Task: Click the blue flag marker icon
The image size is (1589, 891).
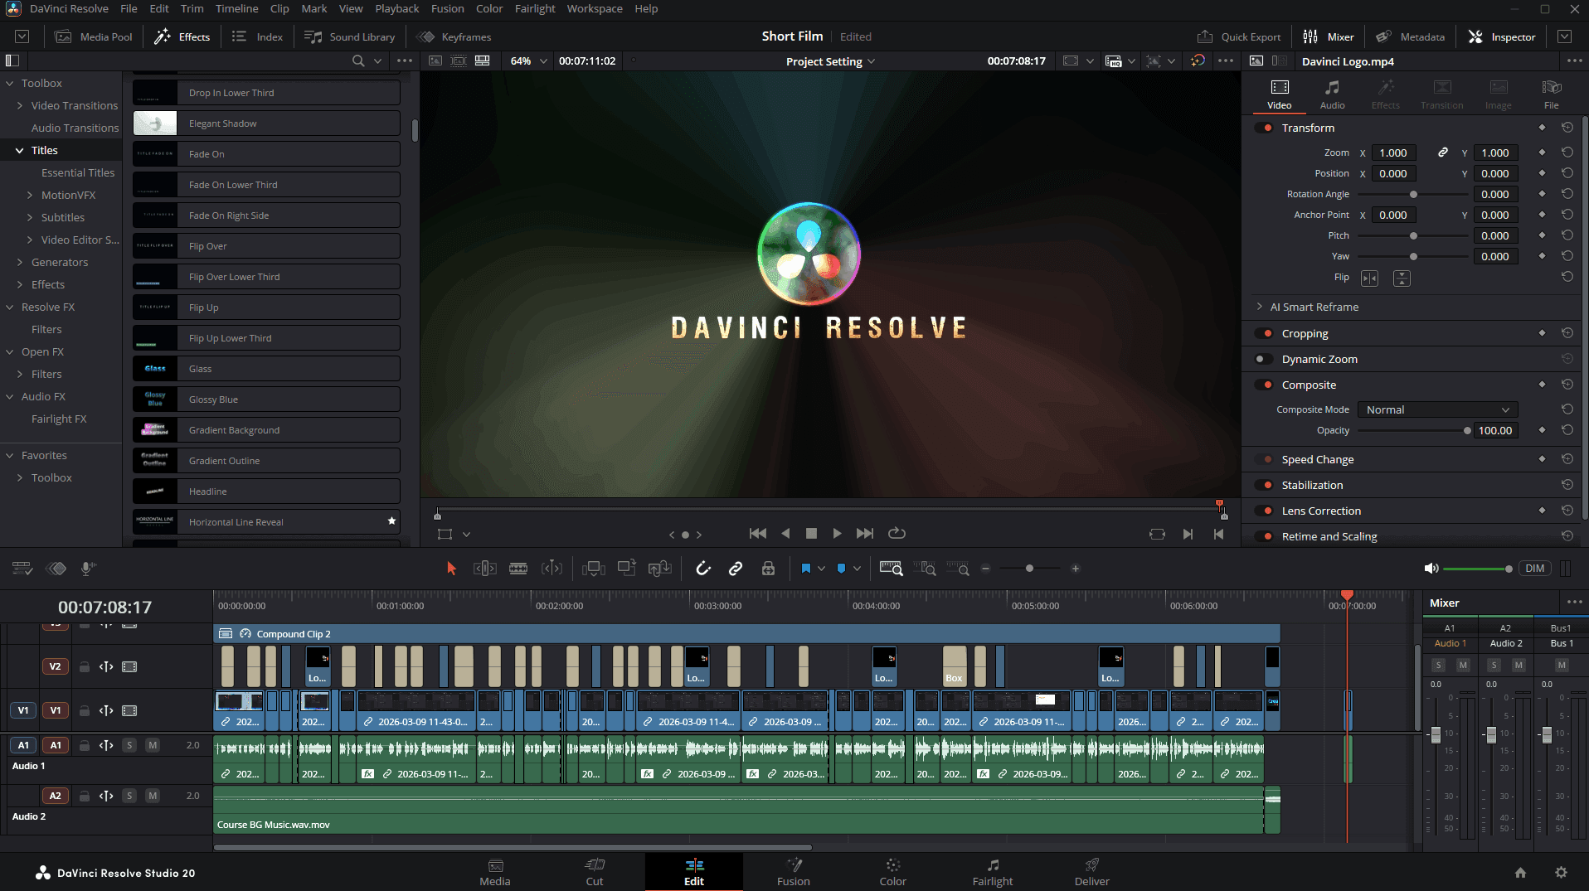Action: click(x=805, y=569)
